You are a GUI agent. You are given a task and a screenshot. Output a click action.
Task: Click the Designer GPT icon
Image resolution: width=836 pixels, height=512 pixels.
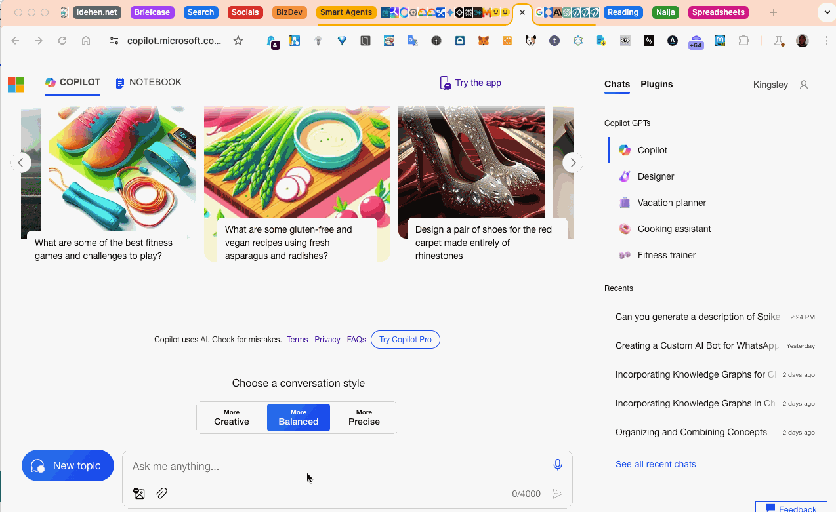(x=625, y=176)
